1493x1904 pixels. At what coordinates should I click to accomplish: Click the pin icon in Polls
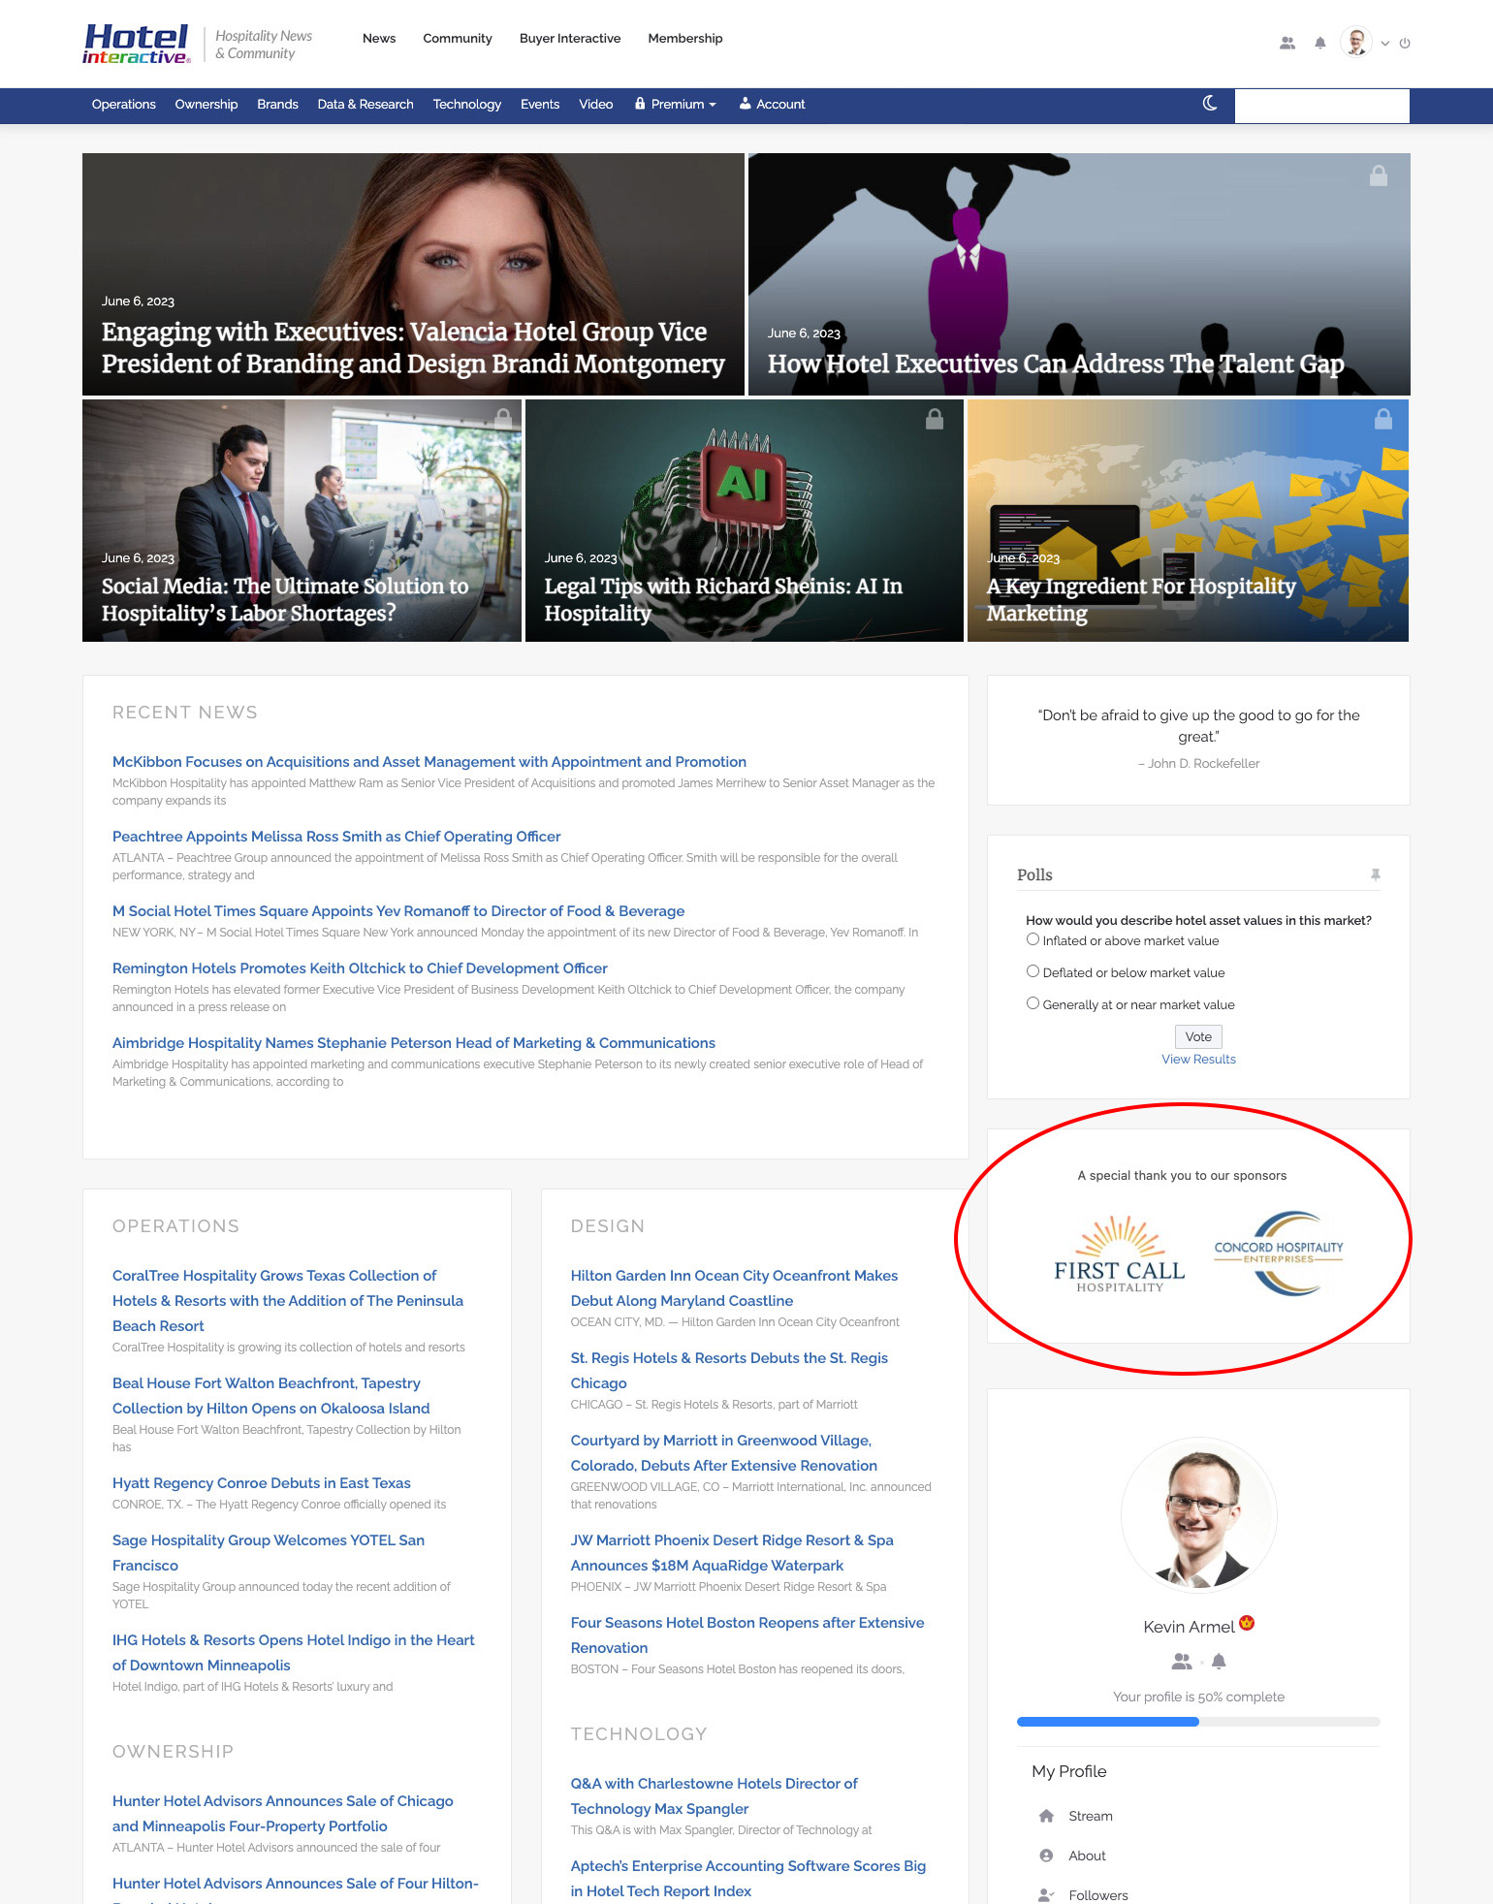(1375, 874)
